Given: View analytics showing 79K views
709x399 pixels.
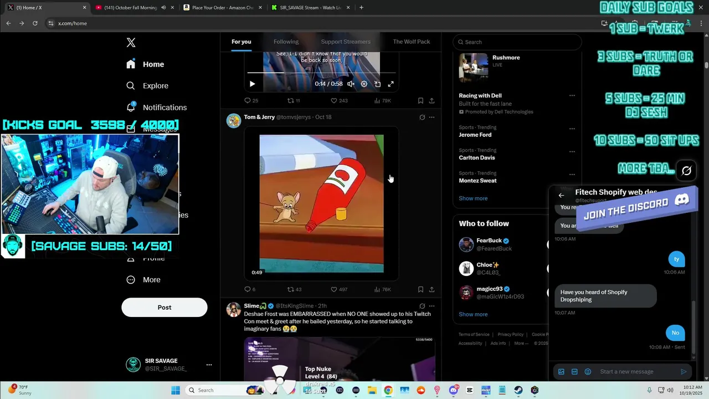Looking at the screenshot, I should [383, 101].
